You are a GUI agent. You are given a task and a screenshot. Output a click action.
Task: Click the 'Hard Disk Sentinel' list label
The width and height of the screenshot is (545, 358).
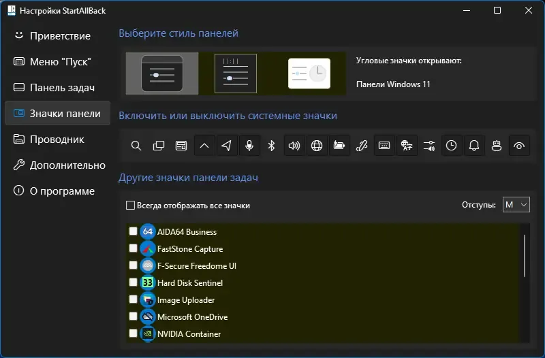click(x=190, y=283)
